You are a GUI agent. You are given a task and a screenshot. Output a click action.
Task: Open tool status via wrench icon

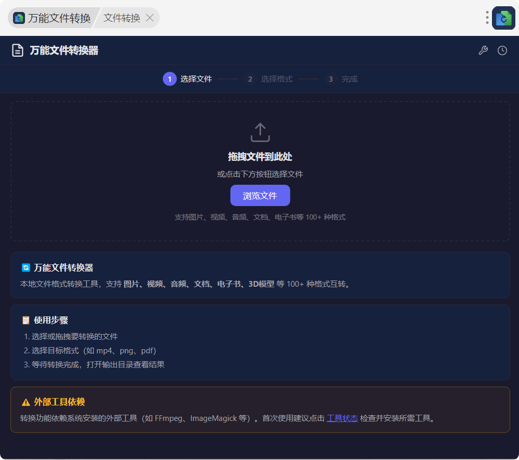tap(483, 50)
